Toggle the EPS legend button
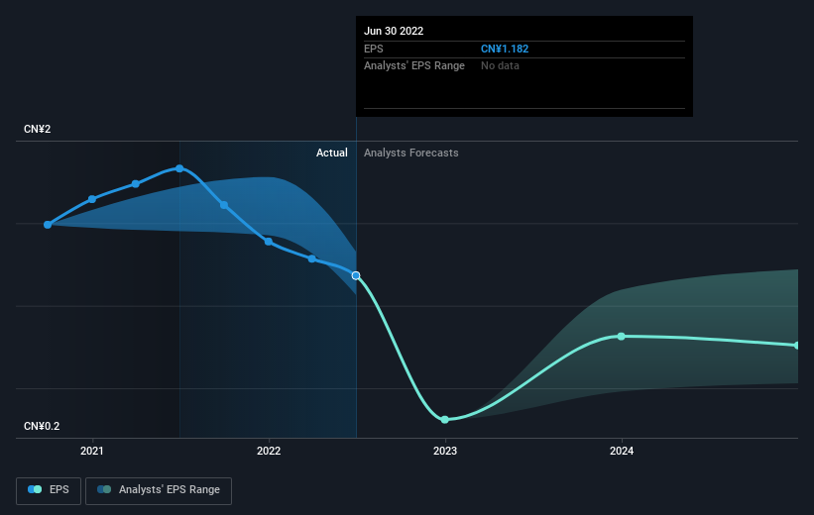 pos(49,490)
